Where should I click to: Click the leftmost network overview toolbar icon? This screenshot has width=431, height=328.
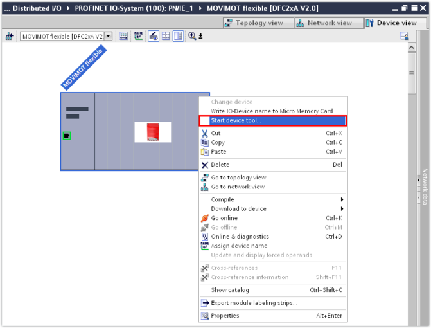(x=10, y=36)
